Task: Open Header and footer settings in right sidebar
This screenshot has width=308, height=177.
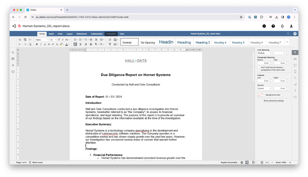Action: (295, 72)
